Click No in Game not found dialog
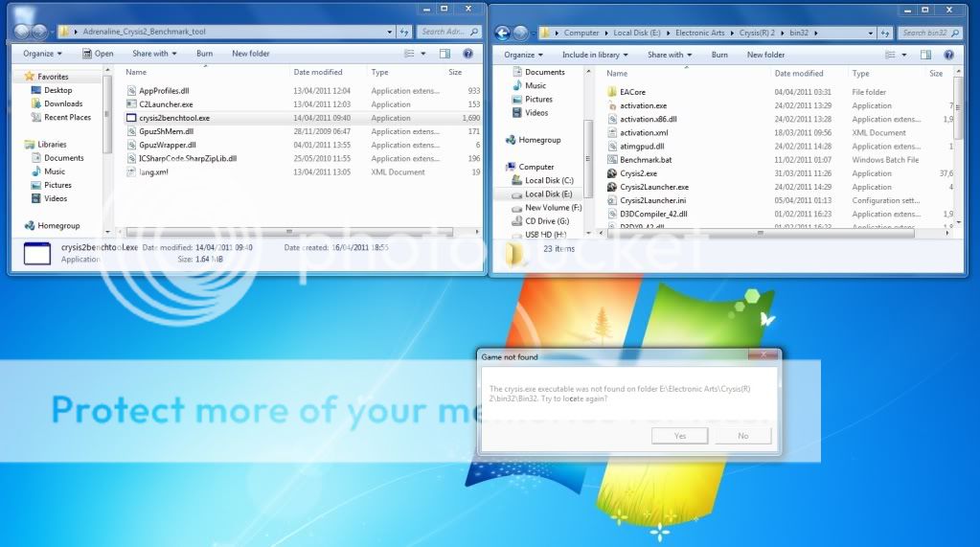Screen dimensions: 980x547 [x=743, y=436]
